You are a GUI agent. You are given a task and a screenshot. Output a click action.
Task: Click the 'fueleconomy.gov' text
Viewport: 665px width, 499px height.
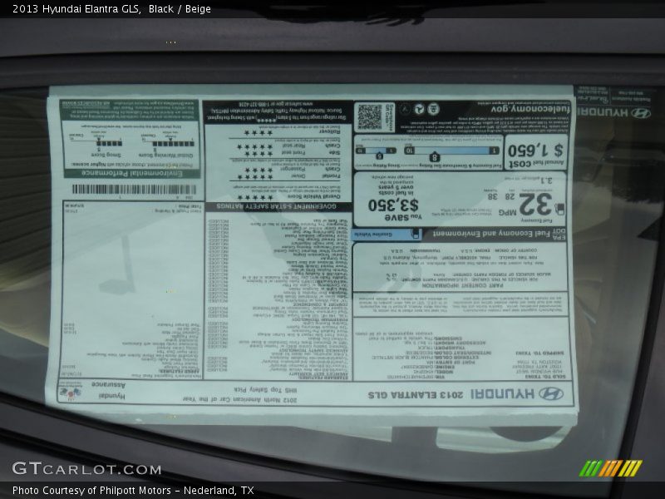click(x=530, y=110)
